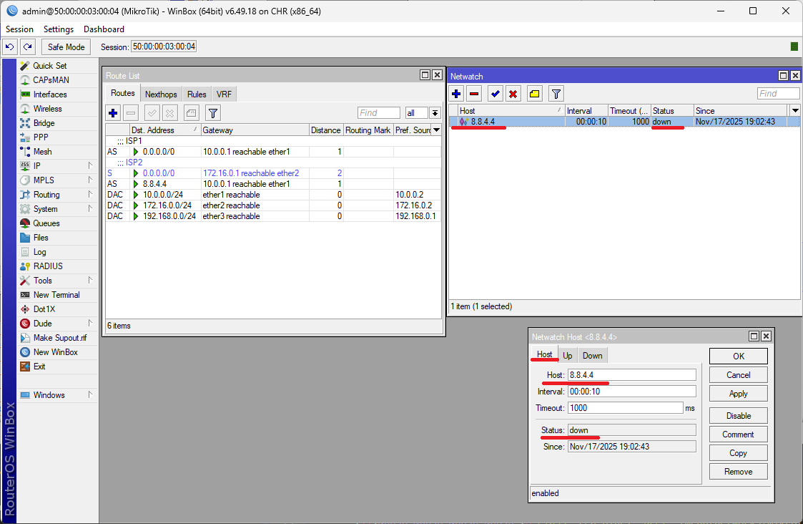
Task: Click the Undo arrow in the toolbar
Action: click(10, 47)
